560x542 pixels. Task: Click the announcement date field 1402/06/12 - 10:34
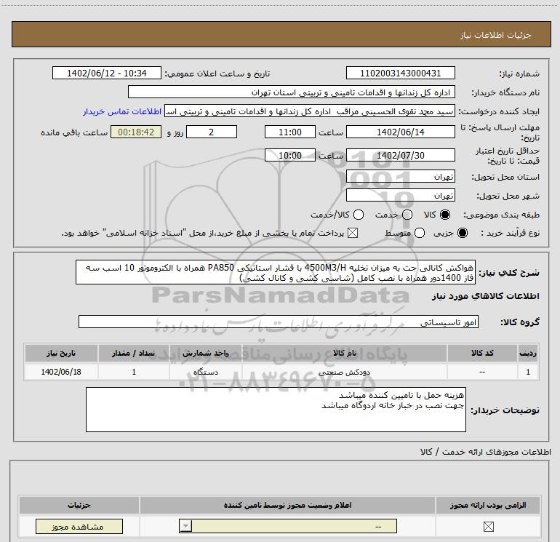(x=107, y=73)
